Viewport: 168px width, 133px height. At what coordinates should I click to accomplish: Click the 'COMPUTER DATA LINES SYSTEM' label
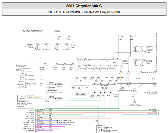[104, 87]
